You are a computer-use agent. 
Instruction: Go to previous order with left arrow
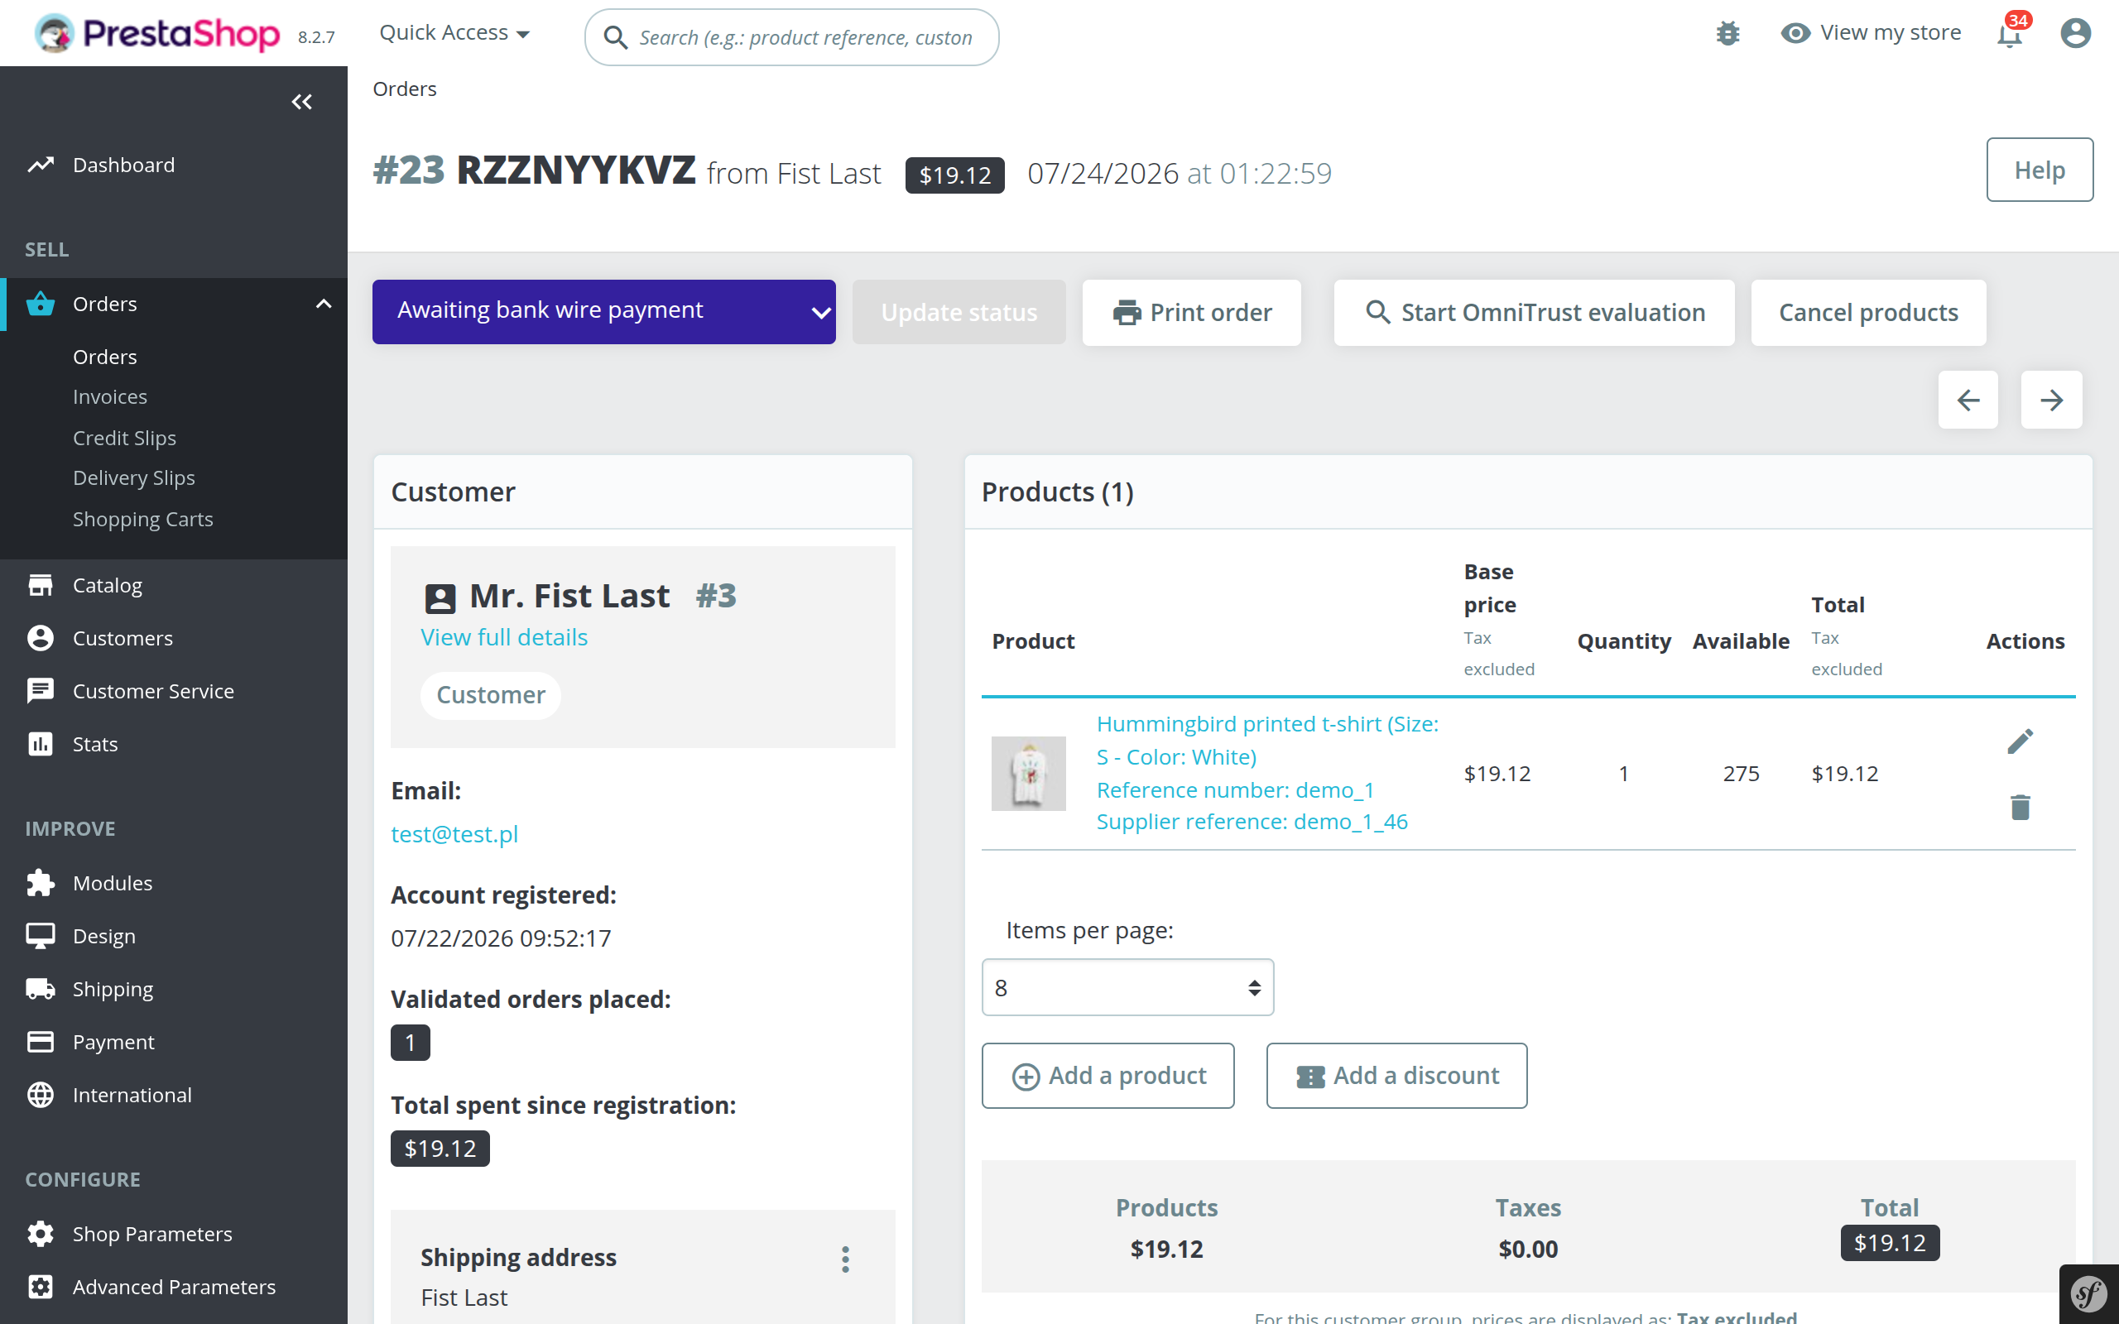tap(1968, 401)
